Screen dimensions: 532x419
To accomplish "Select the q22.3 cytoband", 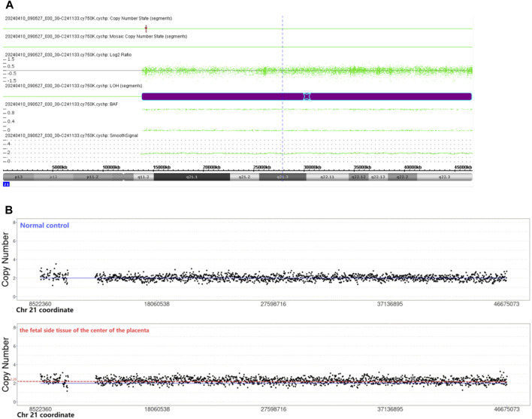I will click(x=445, y=177).
